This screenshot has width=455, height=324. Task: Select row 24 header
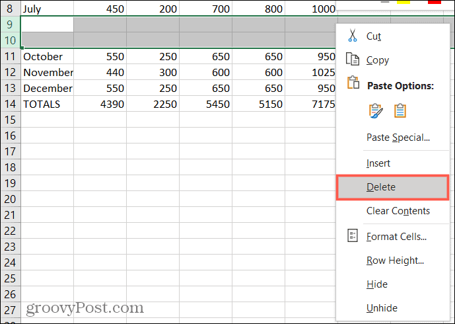(x=11, y=263)
